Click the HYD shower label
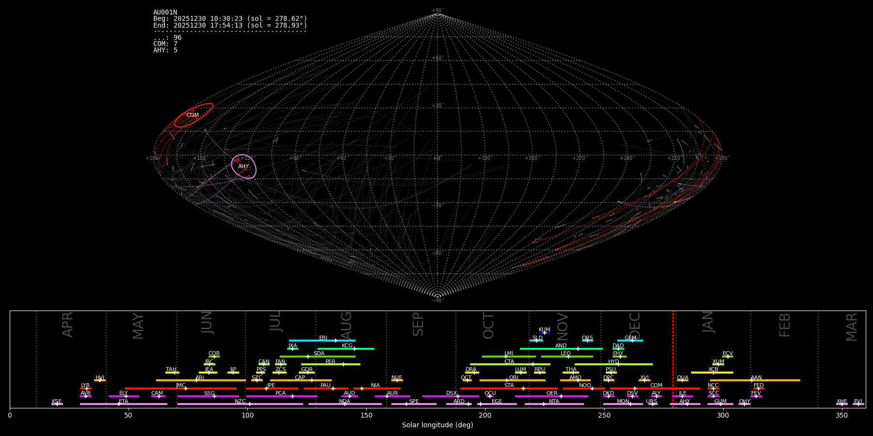This screenshot has height=436, width=873. [614, 362]
